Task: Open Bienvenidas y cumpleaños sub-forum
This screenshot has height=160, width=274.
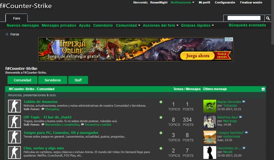Action: (62, 125)
